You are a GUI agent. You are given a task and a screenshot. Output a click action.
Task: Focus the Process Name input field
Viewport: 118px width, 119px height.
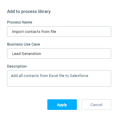(59, 31)
